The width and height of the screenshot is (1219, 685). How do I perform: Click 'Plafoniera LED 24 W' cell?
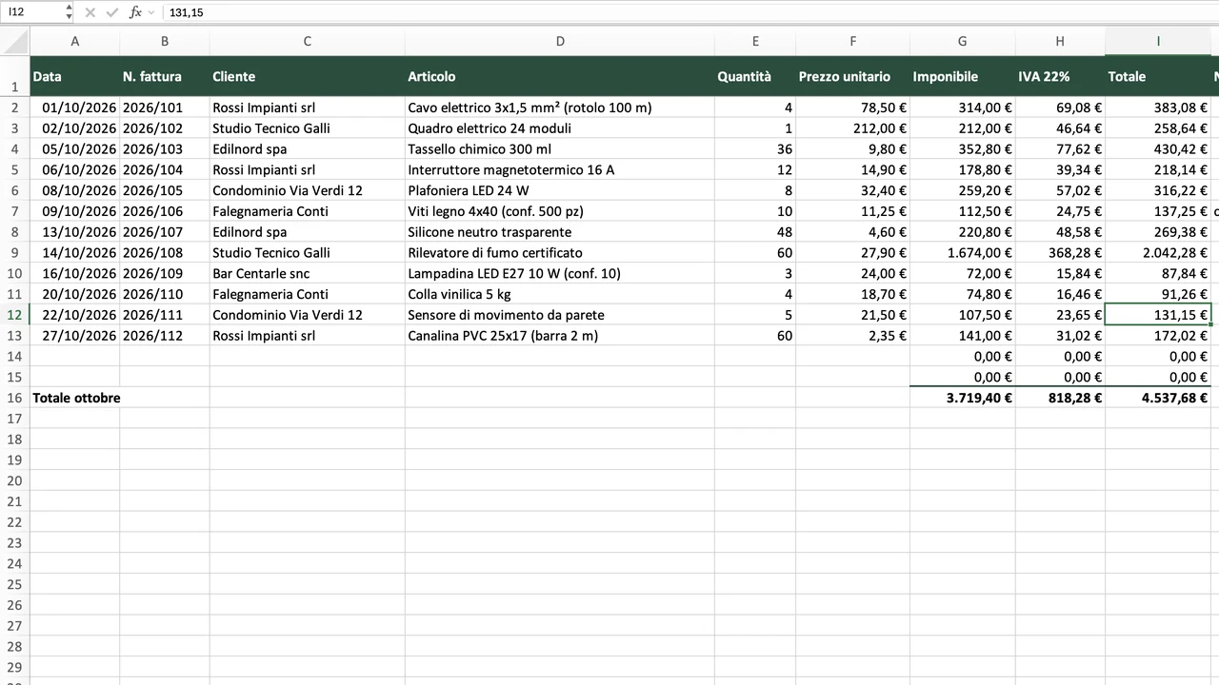[x=560, y=190]
